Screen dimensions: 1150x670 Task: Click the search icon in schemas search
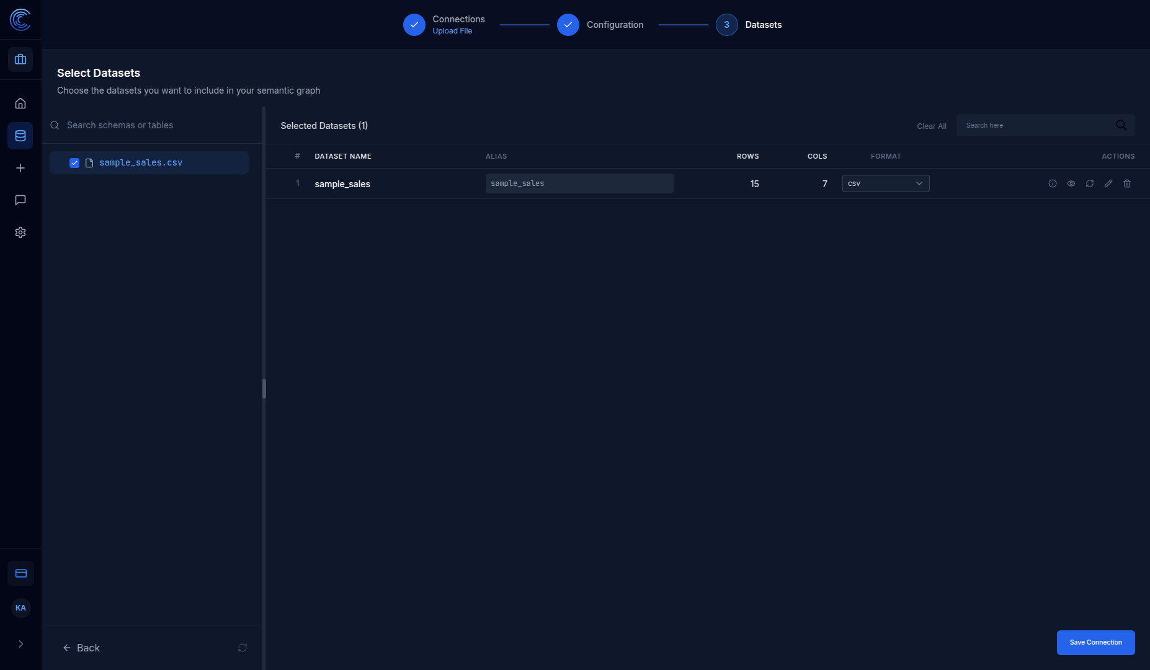(55, 125)
